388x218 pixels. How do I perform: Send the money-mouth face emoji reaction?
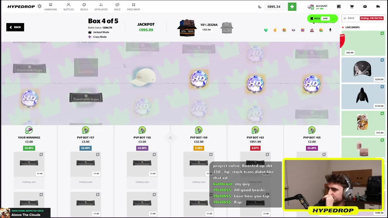[x=284, y=30]
